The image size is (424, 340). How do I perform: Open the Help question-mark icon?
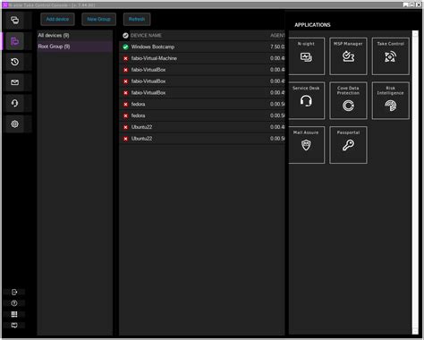point(14,303)
